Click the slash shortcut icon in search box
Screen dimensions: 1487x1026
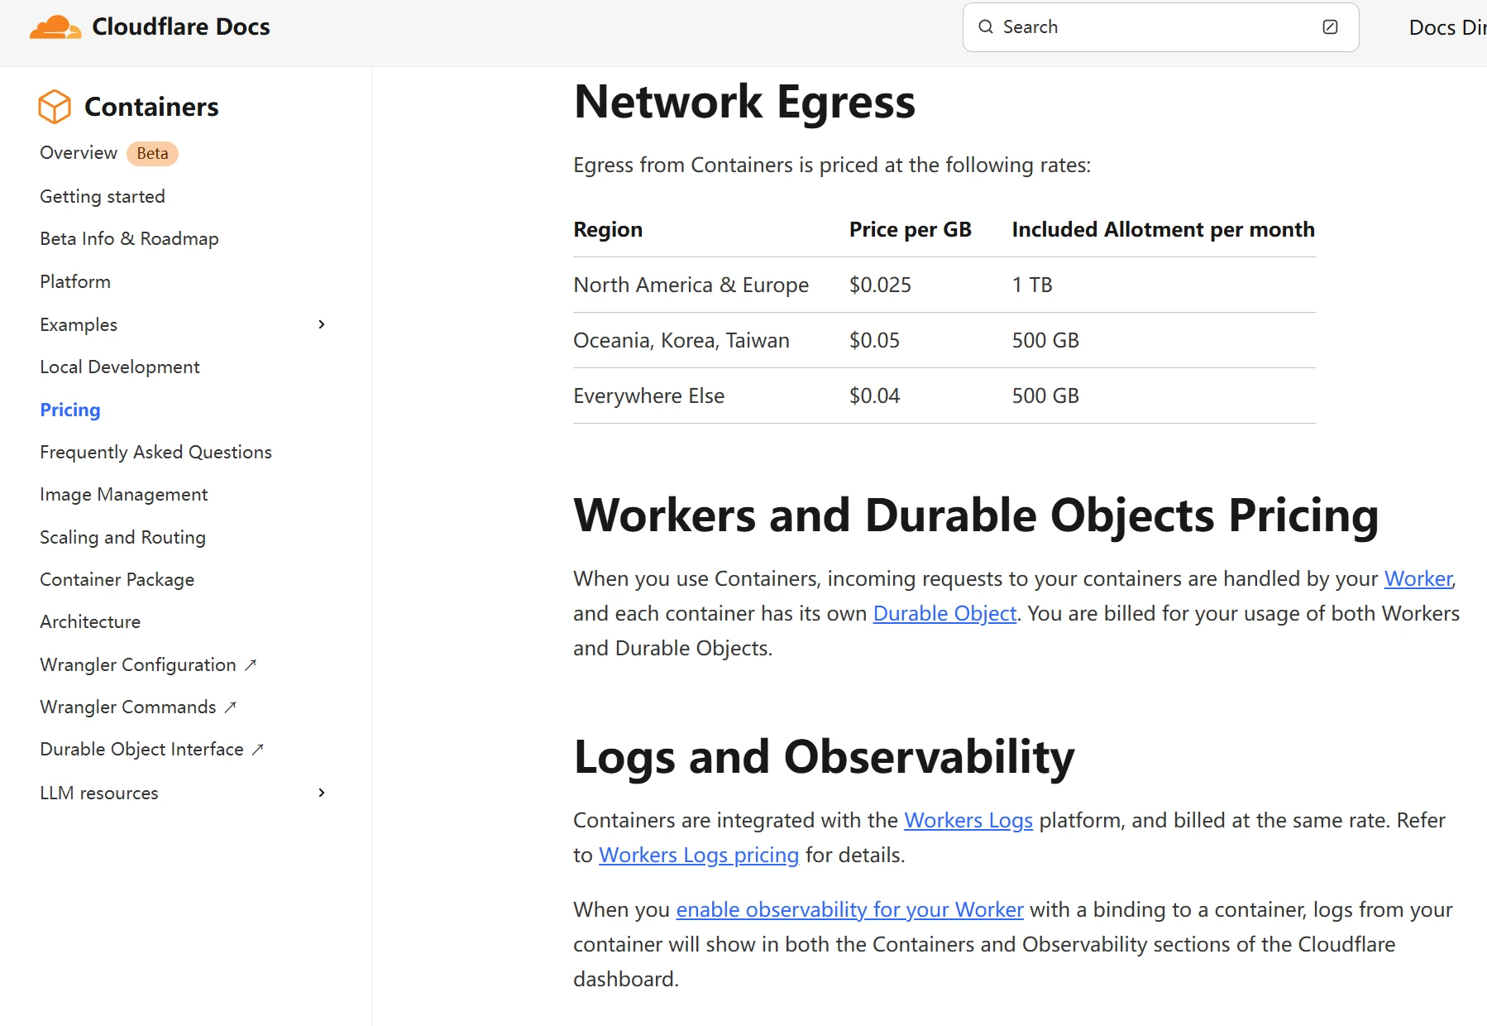(x=1330, y=27)
